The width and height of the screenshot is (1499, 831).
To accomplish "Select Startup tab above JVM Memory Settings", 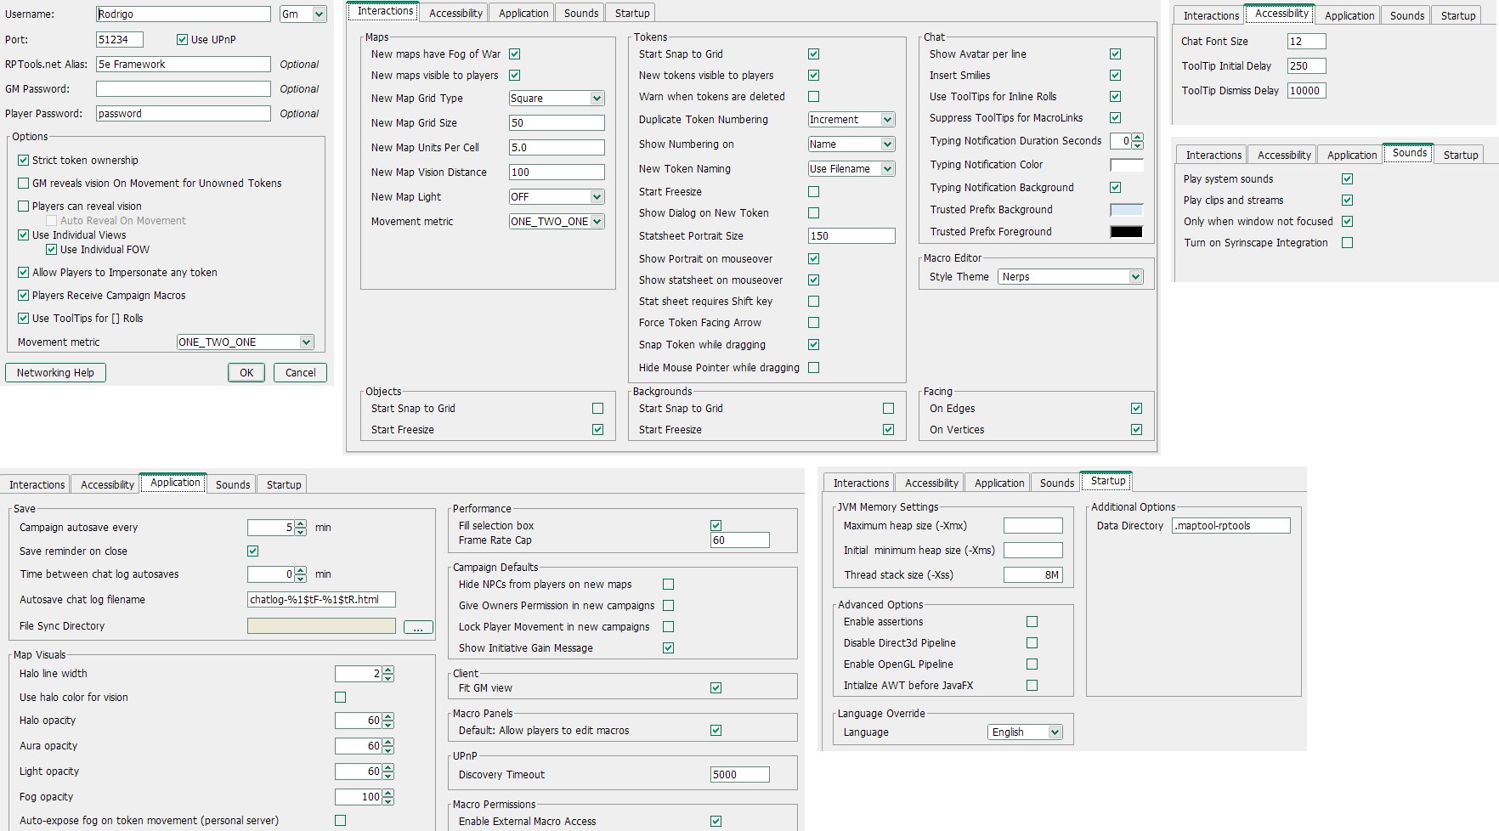I will click(1107, 481).
